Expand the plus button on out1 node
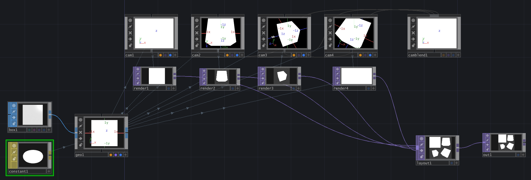This screenshot has width=531, height=180. (x=523, y=155)
